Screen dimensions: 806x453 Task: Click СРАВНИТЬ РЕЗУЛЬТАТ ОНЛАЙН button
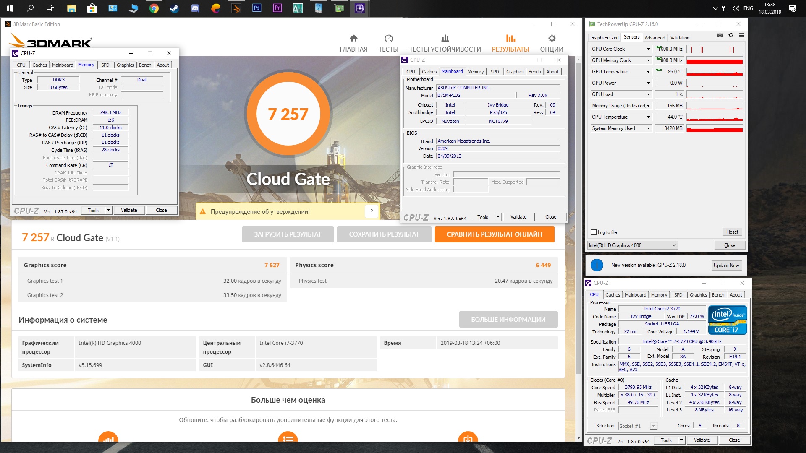(x=495, y=234)
